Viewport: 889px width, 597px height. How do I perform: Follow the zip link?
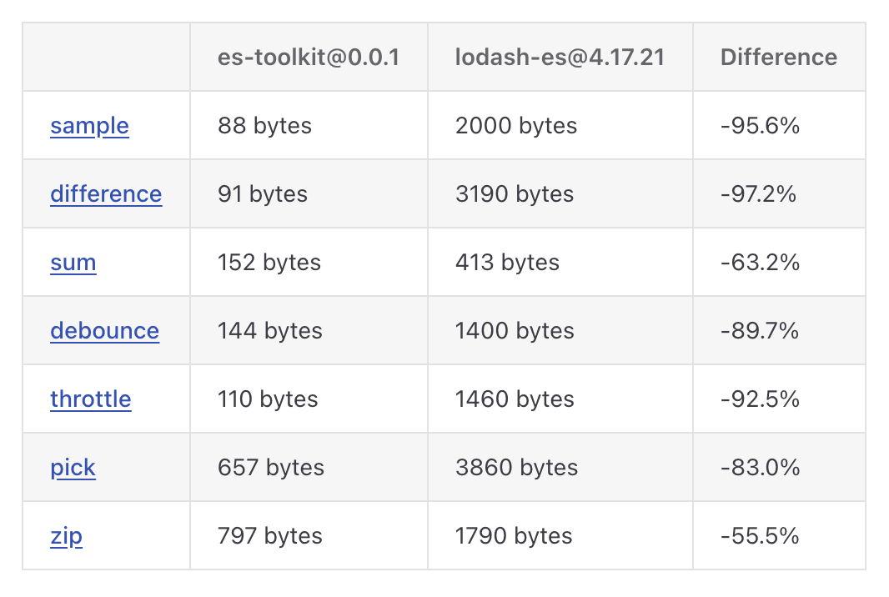point(67,536)
